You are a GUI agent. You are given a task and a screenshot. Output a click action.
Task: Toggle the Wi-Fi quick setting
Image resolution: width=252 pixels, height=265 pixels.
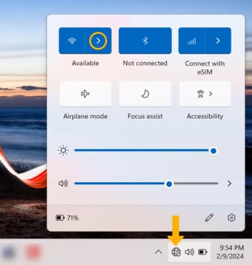(72, 40)
